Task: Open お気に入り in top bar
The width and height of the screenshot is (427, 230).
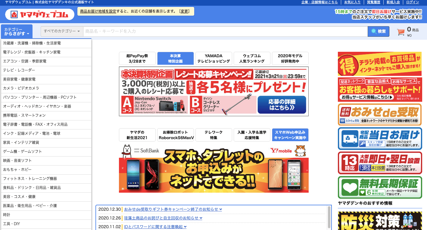Action: (x=352, y=2)
